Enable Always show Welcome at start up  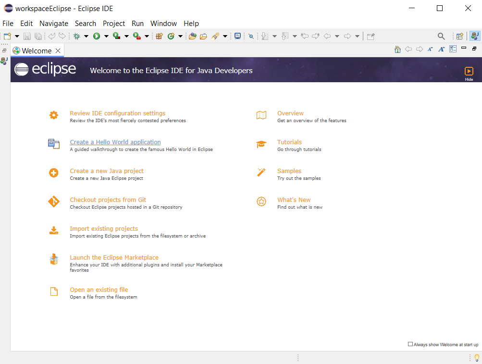pos(410,344)
